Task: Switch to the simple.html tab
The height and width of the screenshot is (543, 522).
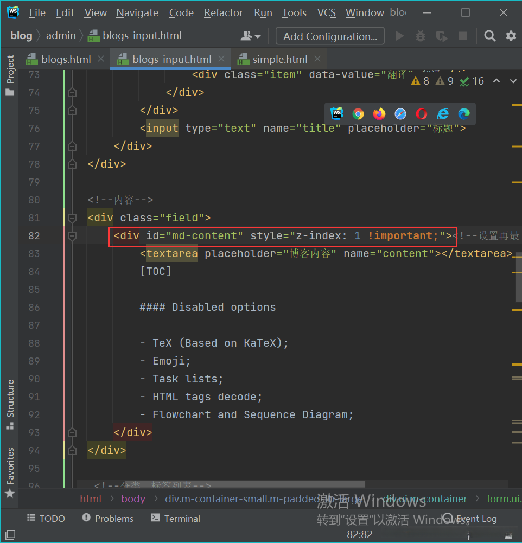Action: click(279, 59)
